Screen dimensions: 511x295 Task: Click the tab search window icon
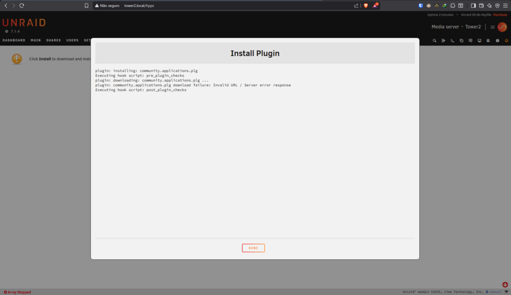pyautogui.click(x=460, y=6)
